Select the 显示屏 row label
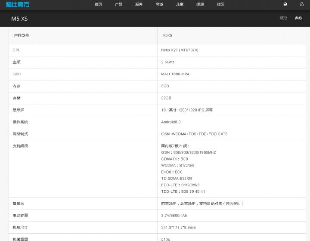 tap(19, 110)
